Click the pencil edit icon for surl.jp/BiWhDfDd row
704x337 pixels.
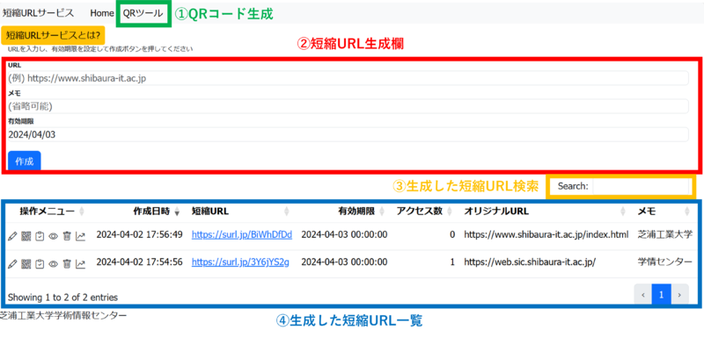pos(12,236)
